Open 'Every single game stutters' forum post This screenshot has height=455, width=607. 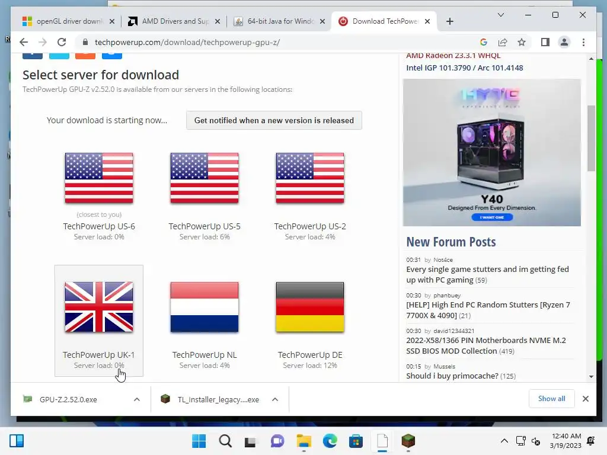[x=487, y=274]
